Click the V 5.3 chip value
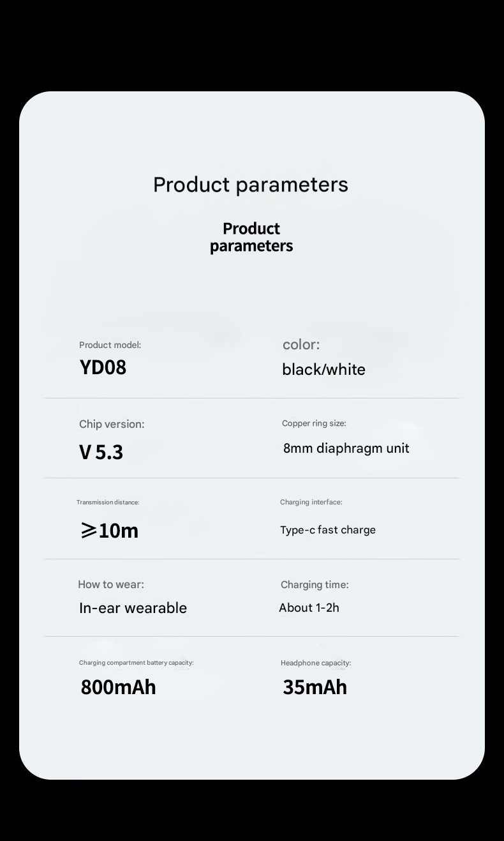504x841 pixels. pyautogui.click(x=101, y=452)
